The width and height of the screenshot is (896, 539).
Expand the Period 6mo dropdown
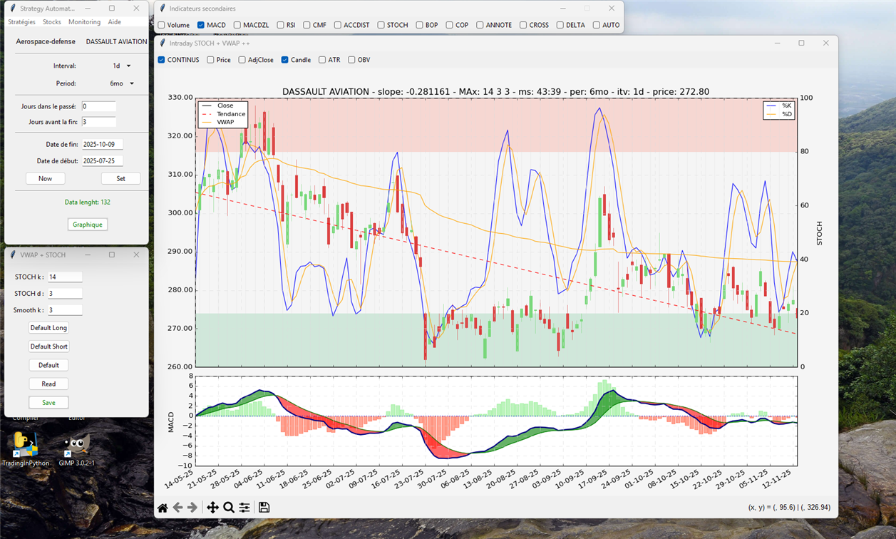[122, 83]
